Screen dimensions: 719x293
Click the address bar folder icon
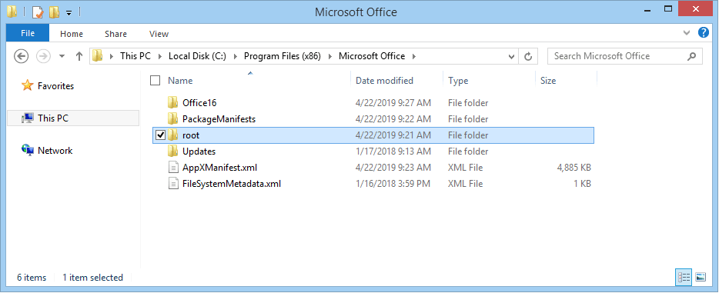click(x=97, y=56)
